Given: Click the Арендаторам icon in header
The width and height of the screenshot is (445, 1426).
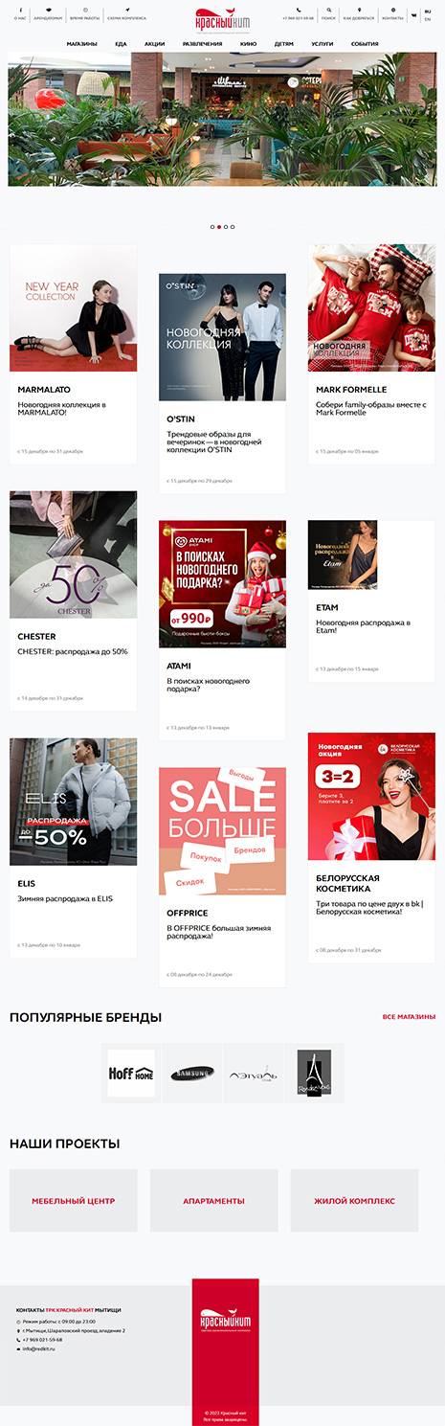Looking at the screenshot, I should pyautogui.click(x=48, y=10).
